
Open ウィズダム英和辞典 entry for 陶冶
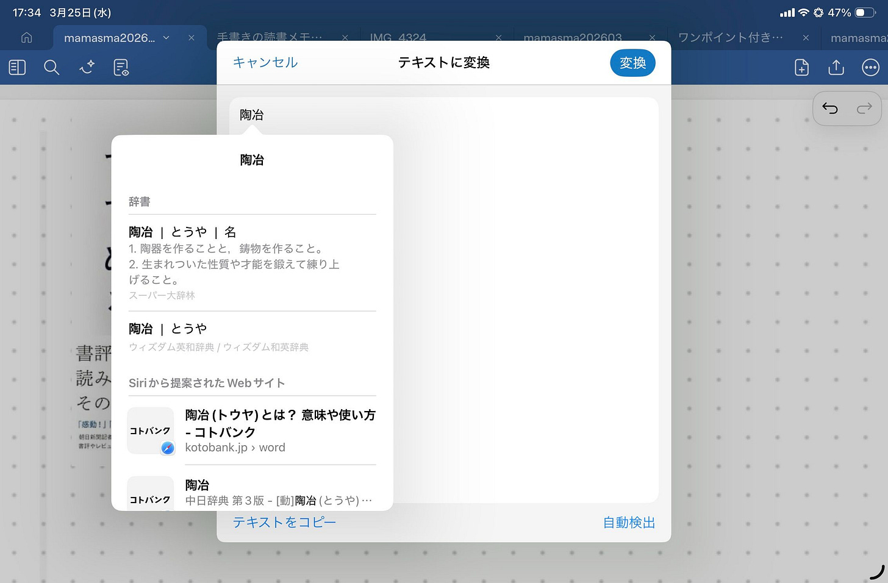click(x=252, y=337)
